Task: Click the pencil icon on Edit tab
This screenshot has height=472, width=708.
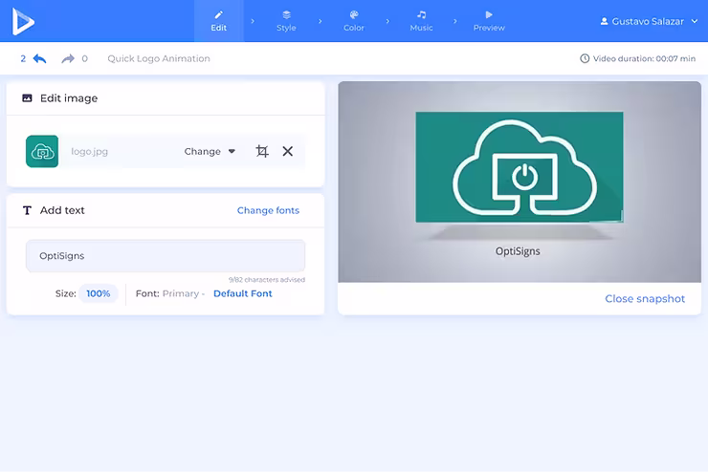Action: pyautogui.click(x=218, y=15)
